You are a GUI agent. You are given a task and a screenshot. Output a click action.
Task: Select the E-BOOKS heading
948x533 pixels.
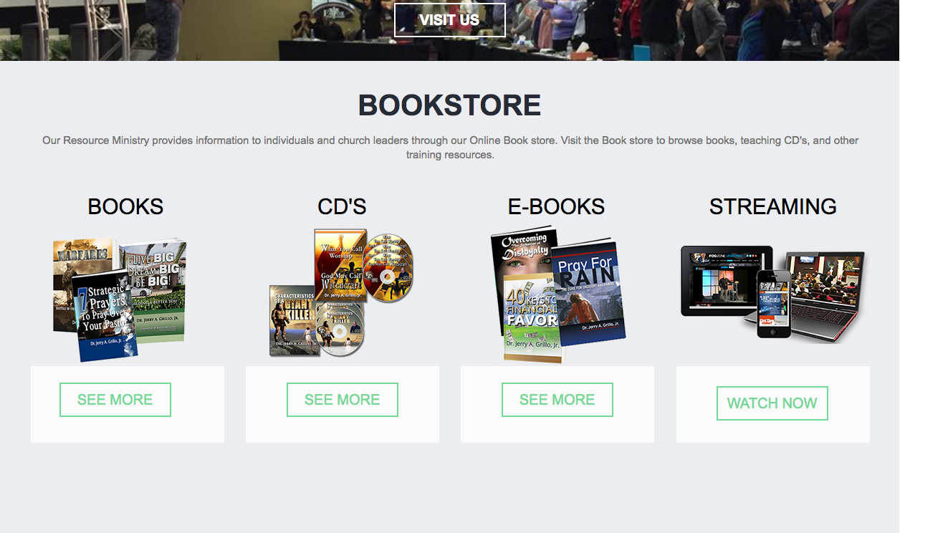coord(556,207)
